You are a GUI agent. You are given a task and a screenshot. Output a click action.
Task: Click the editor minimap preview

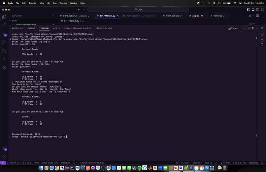tap(253, 23)
